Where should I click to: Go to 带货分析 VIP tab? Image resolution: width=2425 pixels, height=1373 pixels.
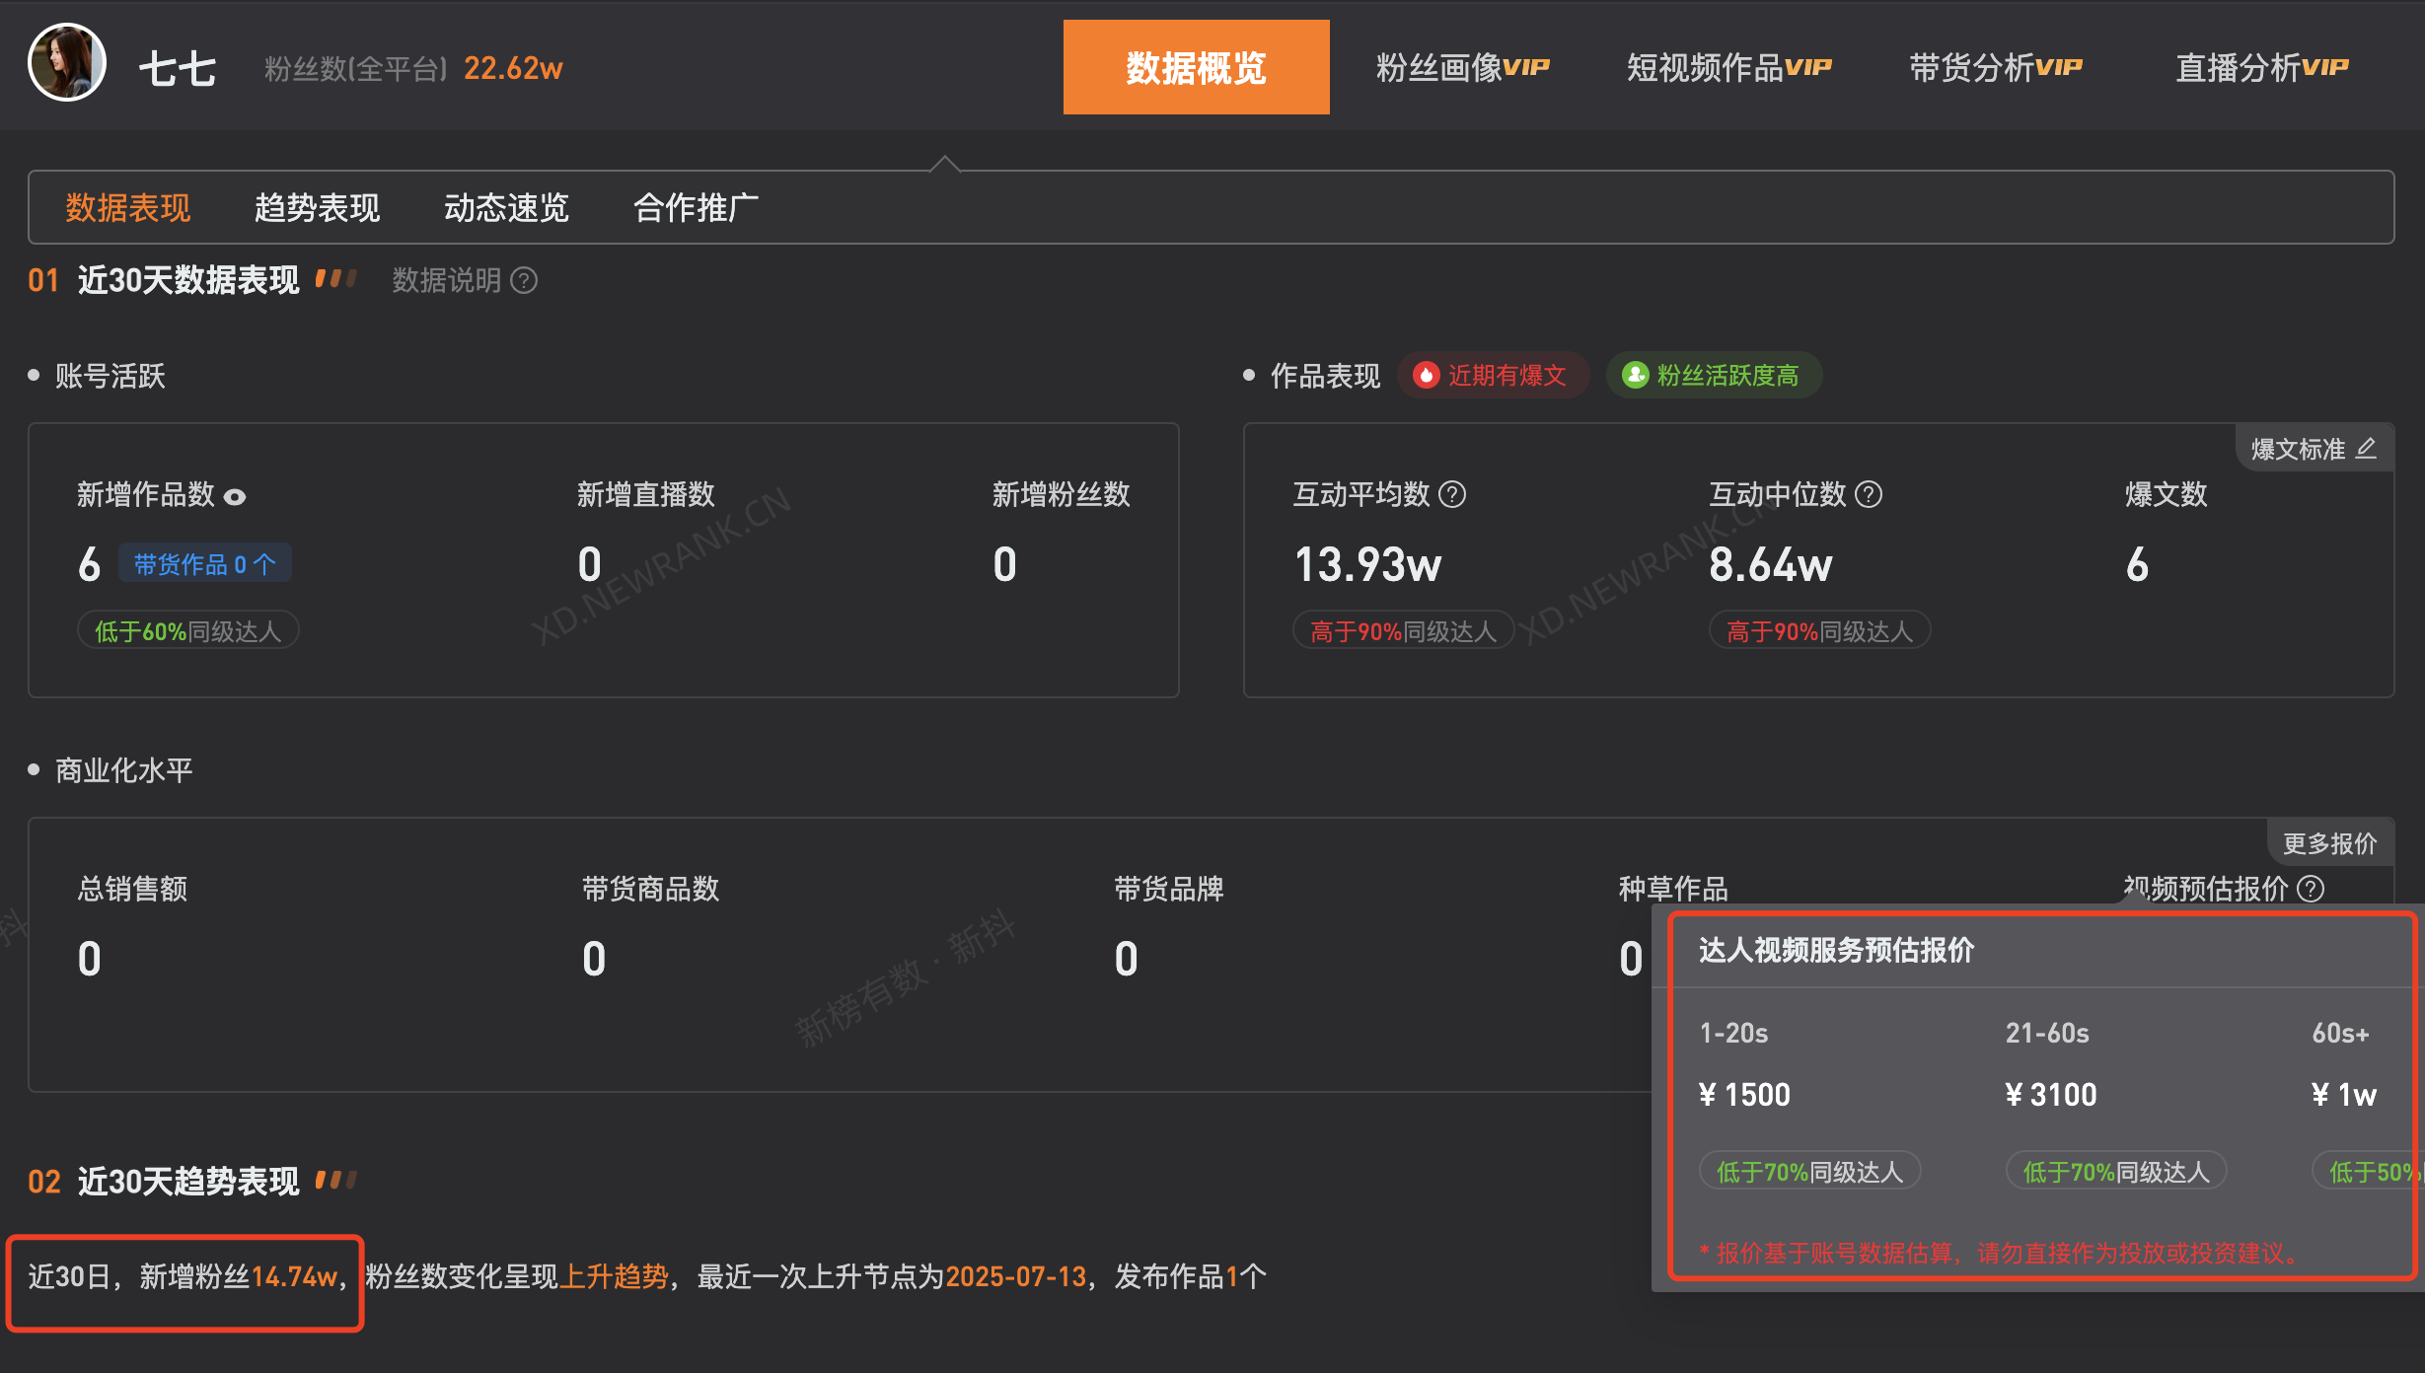[x=1995, y=67]
